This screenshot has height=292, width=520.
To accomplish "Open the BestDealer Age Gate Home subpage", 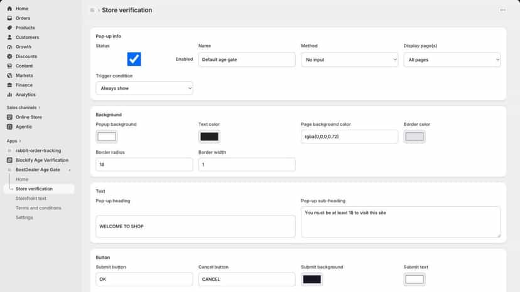I will click(x=22, y=179).
